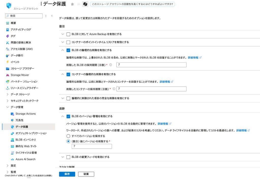The image size is (260, 182).
Task: Select the タグ tag icon in sidebar
Action: click(x=8, y=36)
